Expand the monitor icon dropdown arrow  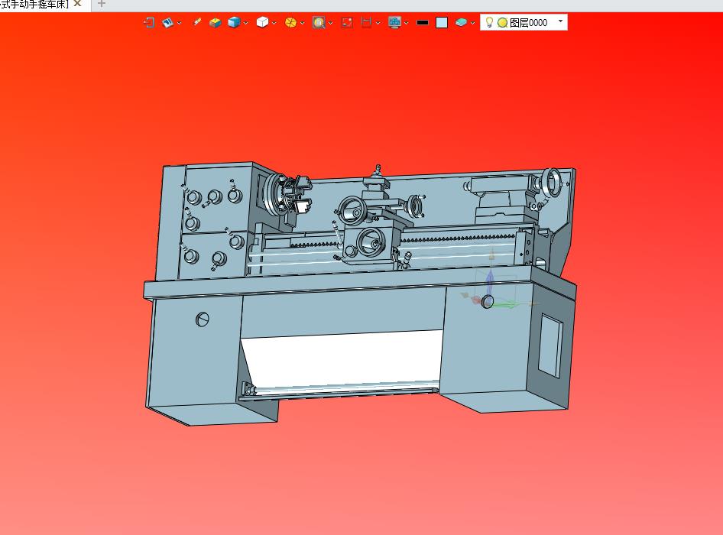pyautogui.click(x=406, y=23)
